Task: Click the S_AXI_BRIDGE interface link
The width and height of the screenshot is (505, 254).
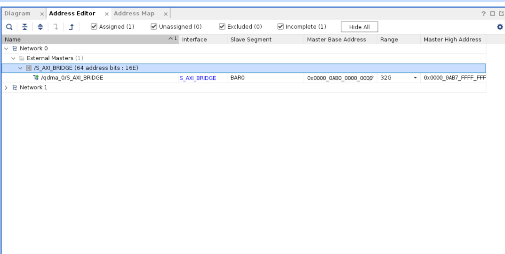Action: coord(198,78)
